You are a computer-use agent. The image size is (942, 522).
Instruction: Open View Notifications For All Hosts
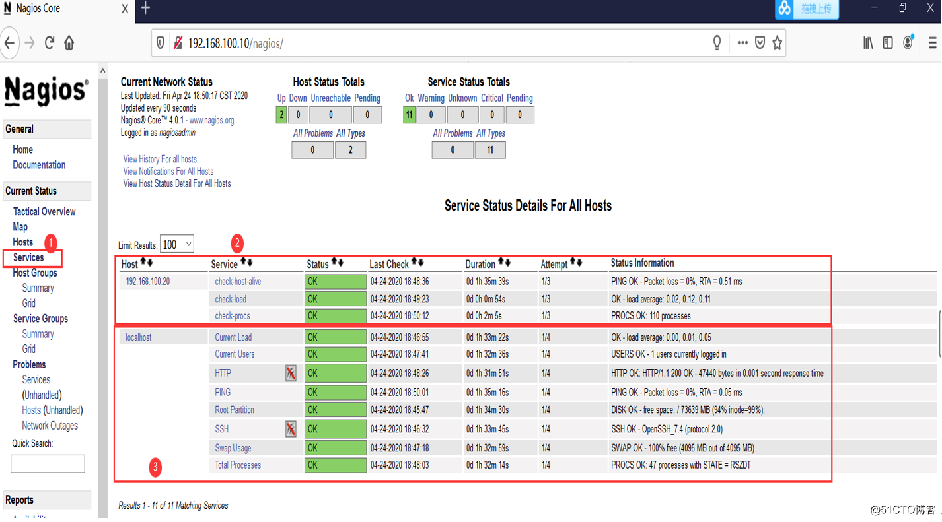168,172
